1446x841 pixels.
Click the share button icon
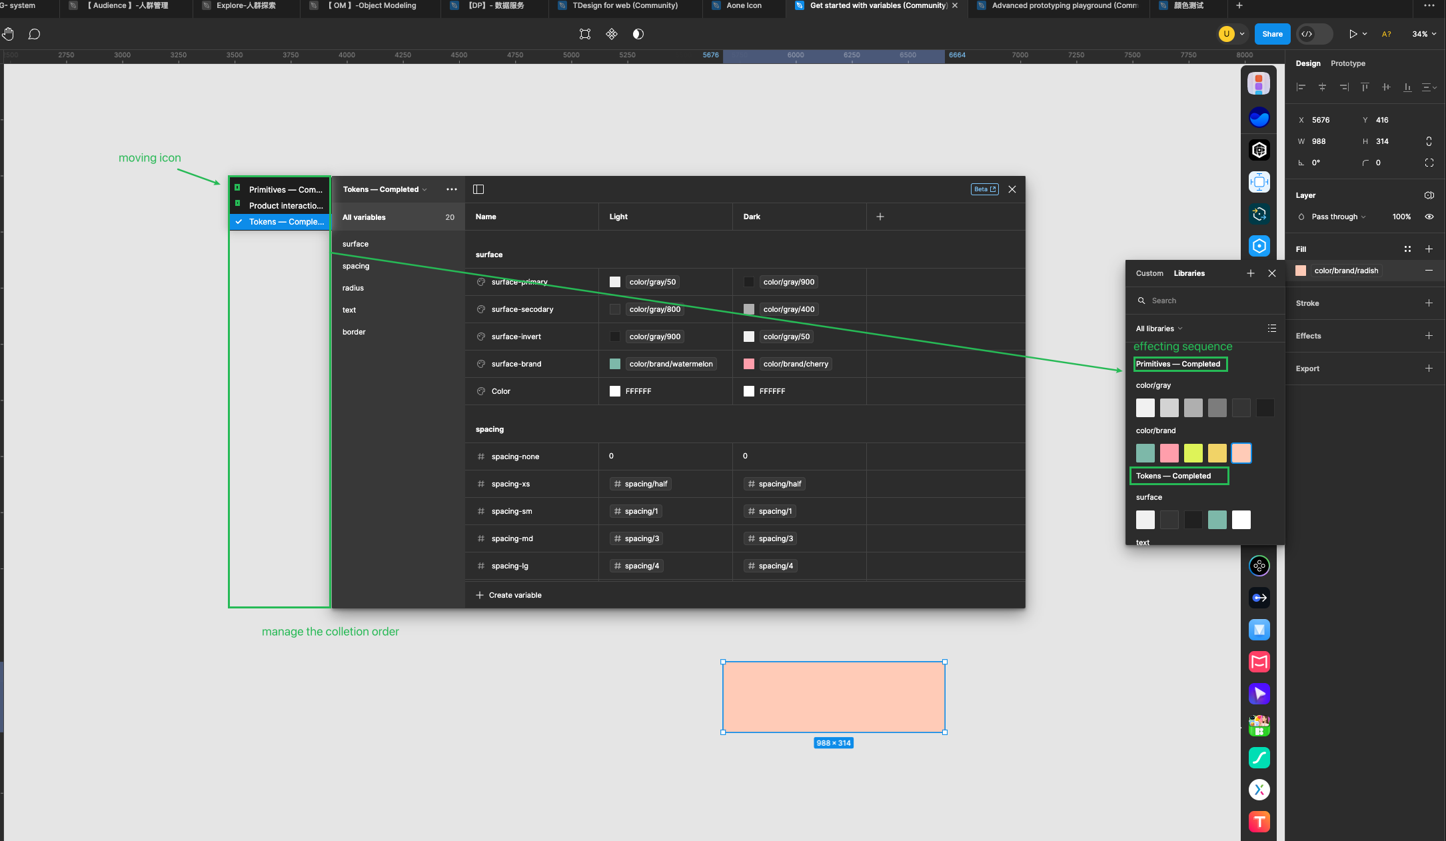pyautogui.click(x=1273, y=34)
